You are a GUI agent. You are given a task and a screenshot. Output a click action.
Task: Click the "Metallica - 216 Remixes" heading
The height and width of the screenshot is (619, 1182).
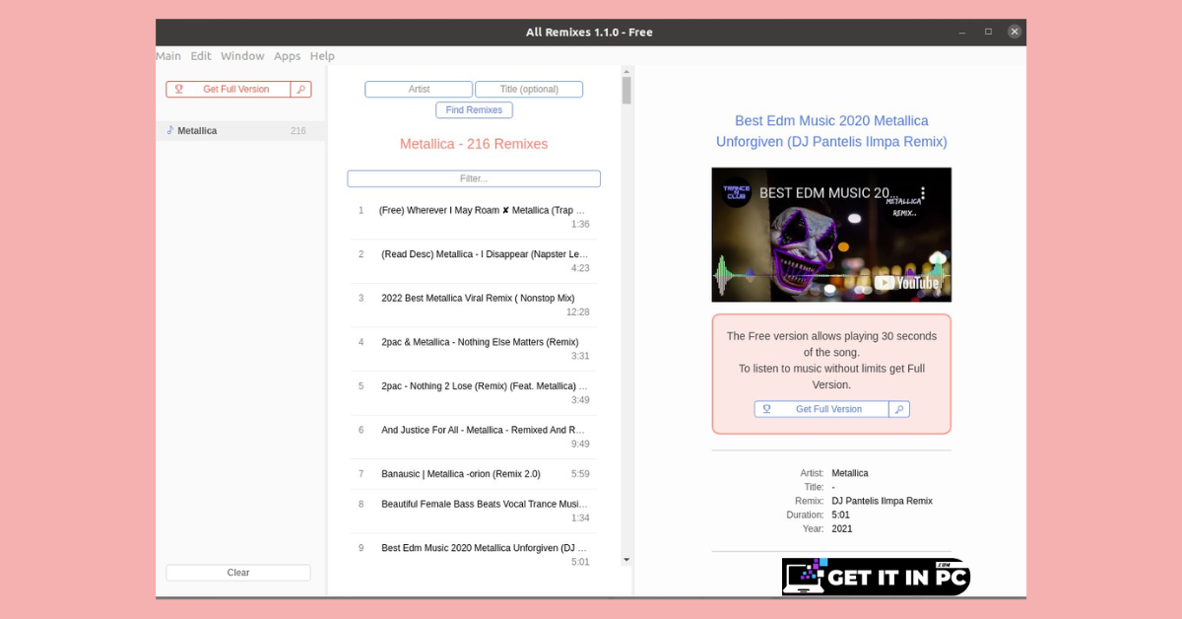[x=474, y=144]
